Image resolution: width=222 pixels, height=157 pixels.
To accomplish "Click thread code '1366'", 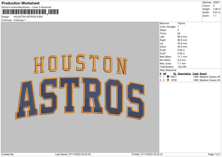I will (196, 77).
